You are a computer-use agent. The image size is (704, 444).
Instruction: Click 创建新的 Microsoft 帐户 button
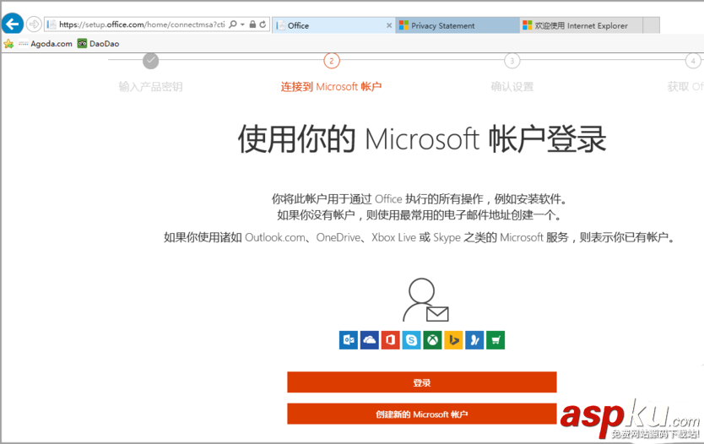pos(422,414)
